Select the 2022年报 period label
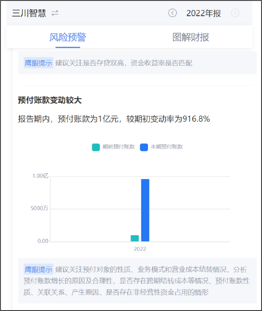262x311 pixels. (x=203, y=13)
